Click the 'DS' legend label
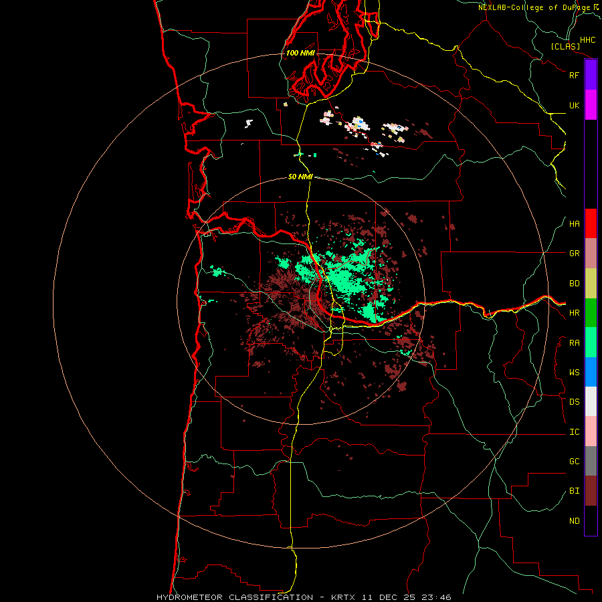This screenshot has height=602, width=602. click(574, 402)
